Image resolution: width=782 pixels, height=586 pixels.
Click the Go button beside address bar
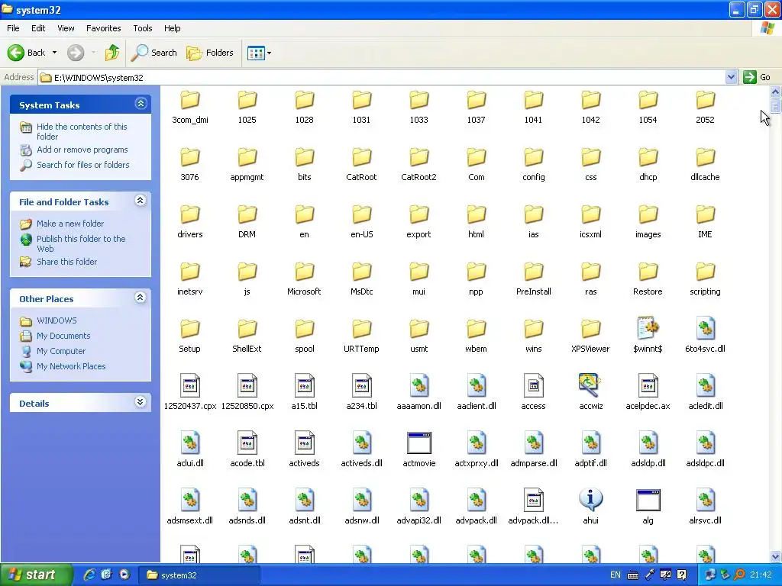coord(757,77)
